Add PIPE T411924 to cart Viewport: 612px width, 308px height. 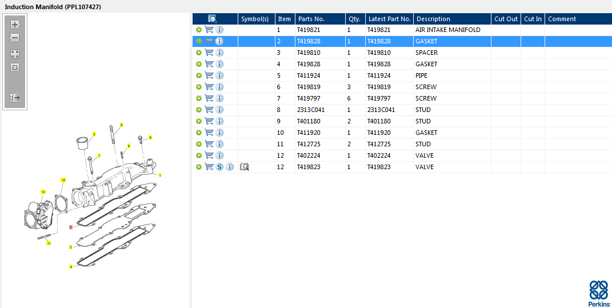209,75
